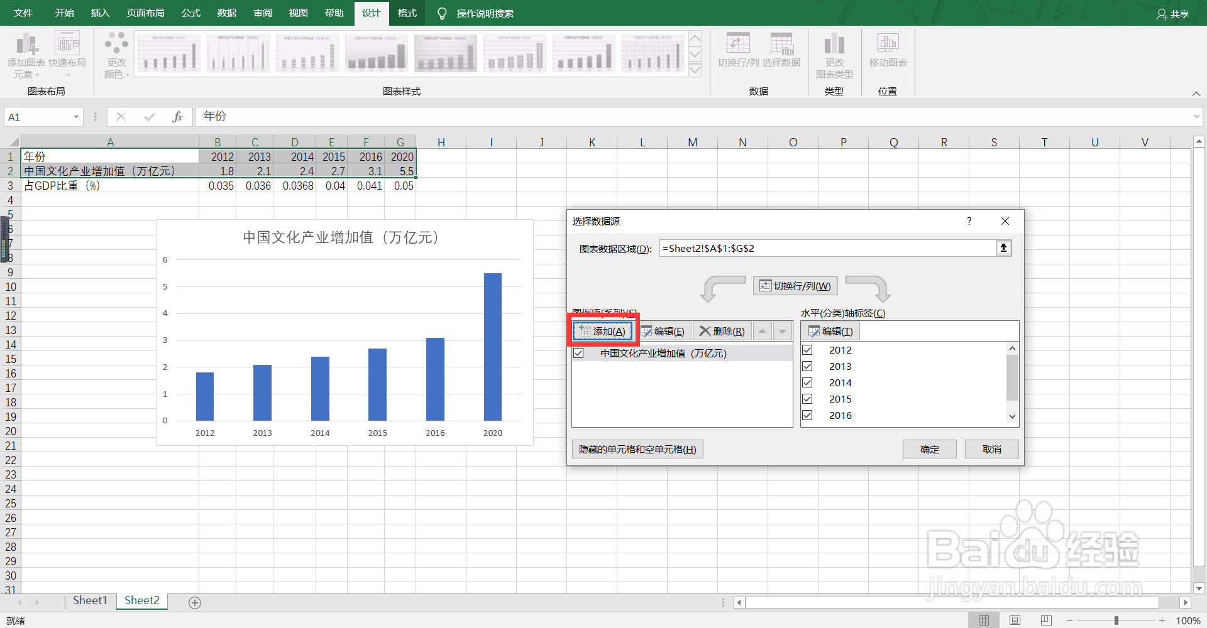Click the Switch Row/Column ribbon icon
This screenshot has height=628, width=1207.
tap(738, 43)
